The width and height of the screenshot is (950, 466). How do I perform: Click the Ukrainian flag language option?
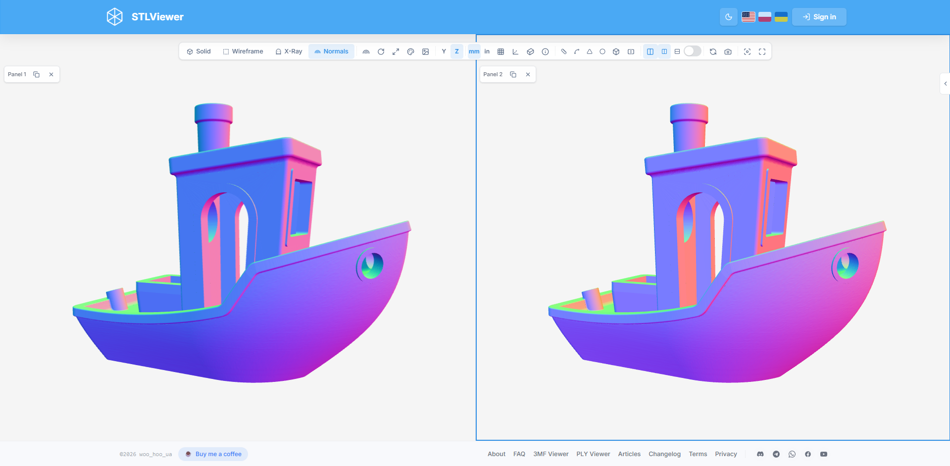click(781, 17)
